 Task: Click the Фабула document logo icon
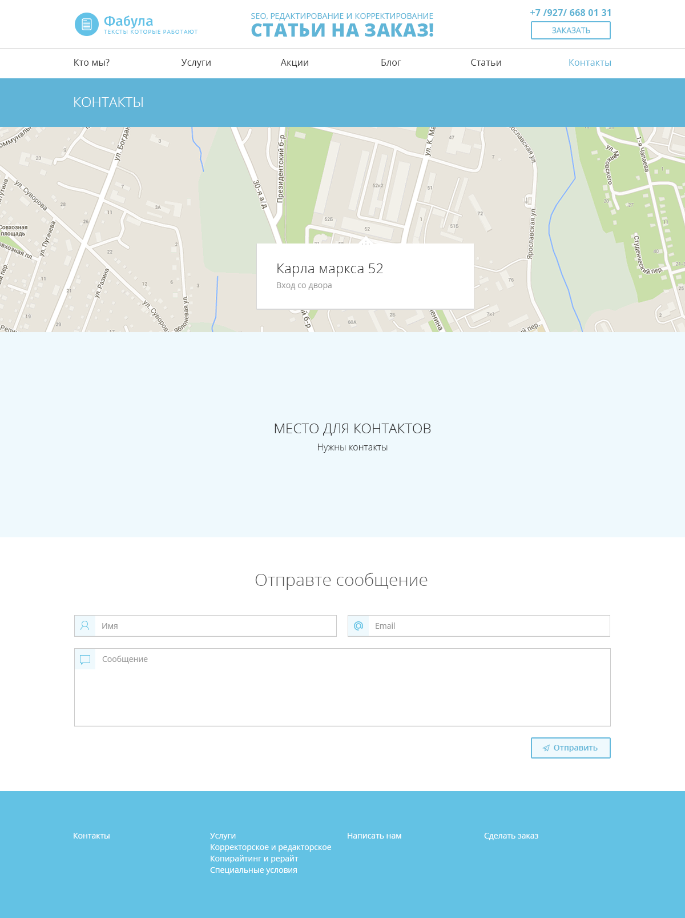pyautogui.click(x=87, y=25)
